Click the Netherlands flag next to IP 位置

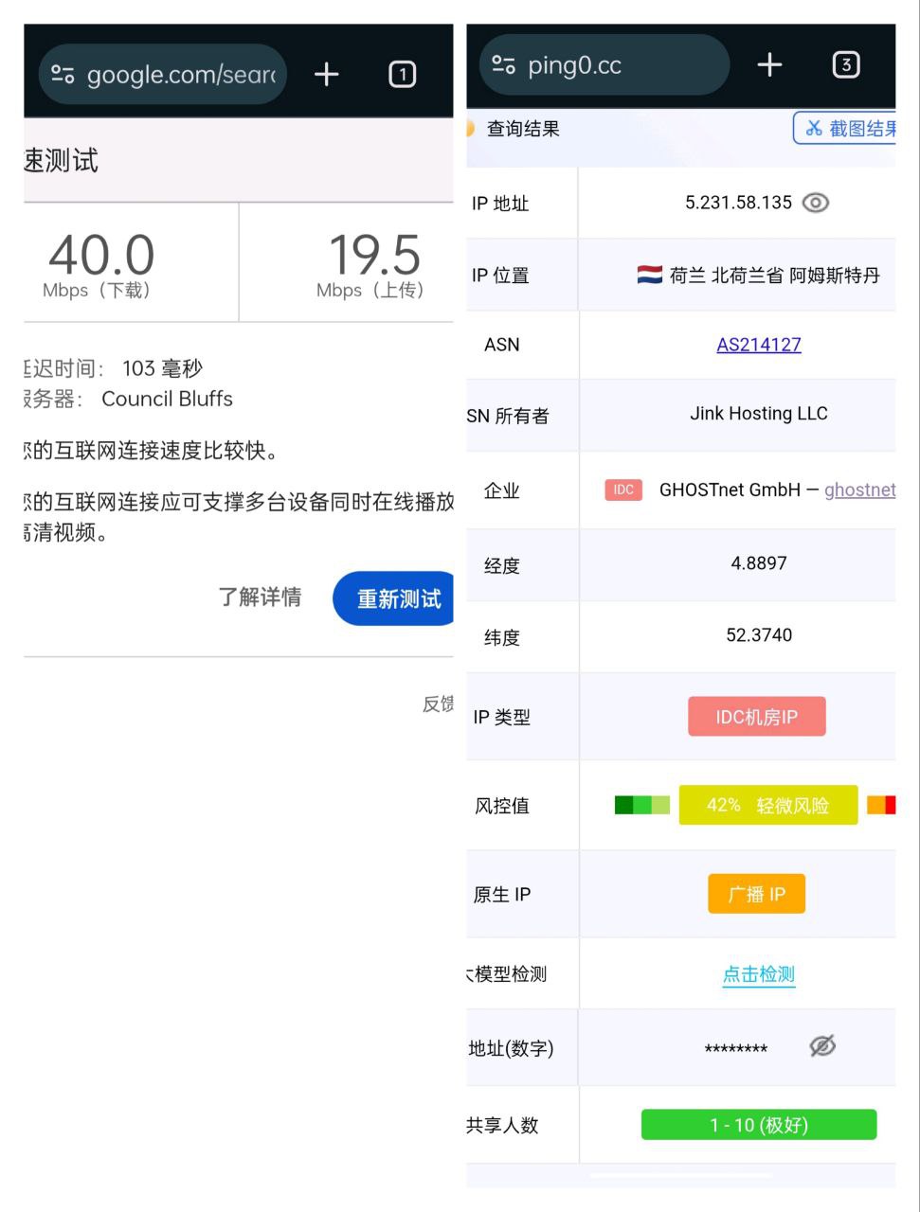(x=647, y=275)
